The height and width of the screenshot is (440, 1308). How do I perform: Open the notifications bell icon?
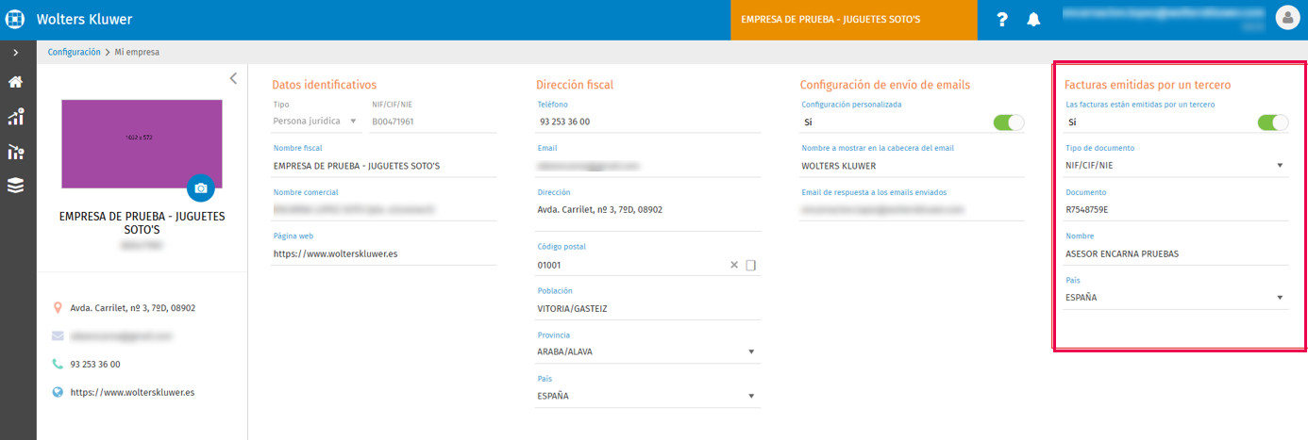point(1033,20)
